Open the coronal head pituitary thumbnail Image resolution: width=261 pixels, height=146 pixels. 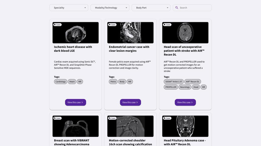185,126
